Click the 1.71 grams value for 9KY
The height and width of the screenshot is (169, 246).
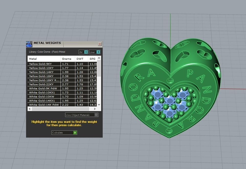click(x=65, y=64)
